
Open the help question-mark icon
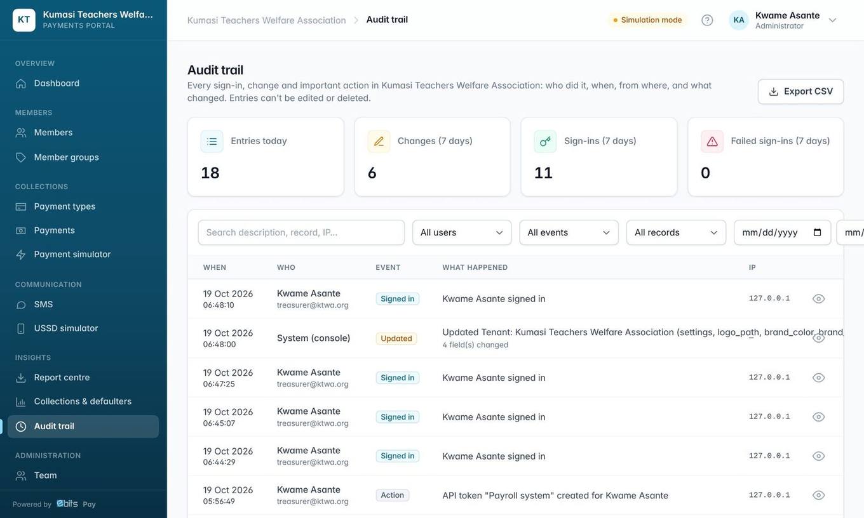(707, 20)
